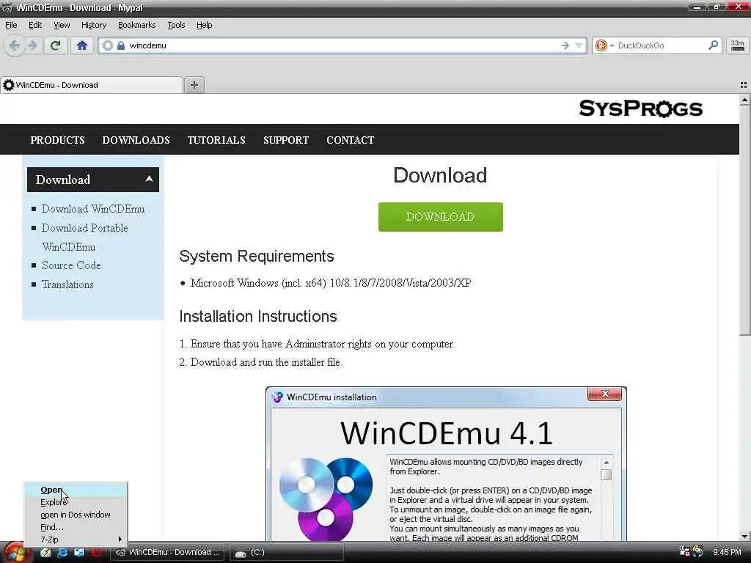This screenshot has height=563, width=751.
Task: Click the first system tray icon
Action: pos(685,552)
